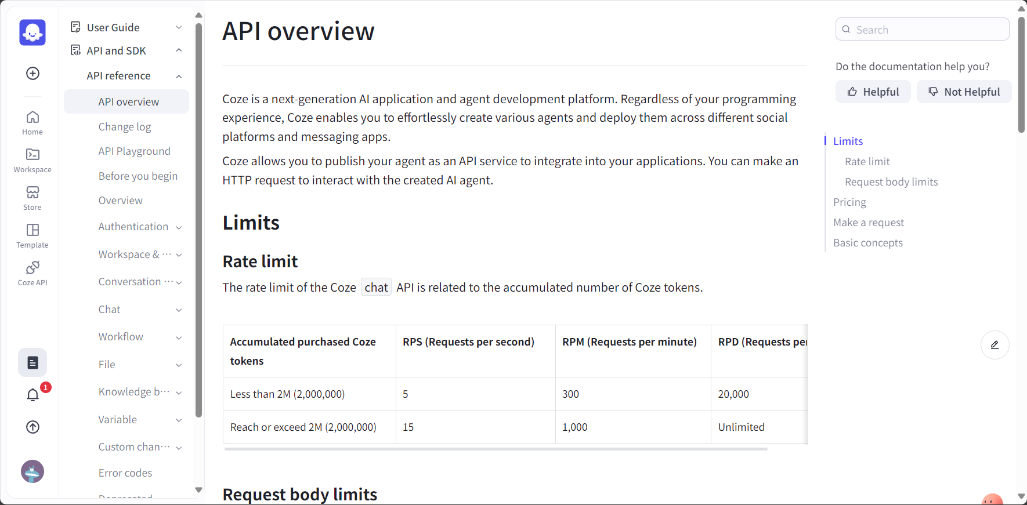Jump to Rate limit section link
The image size is (1027, 505).
coord(867,161)
